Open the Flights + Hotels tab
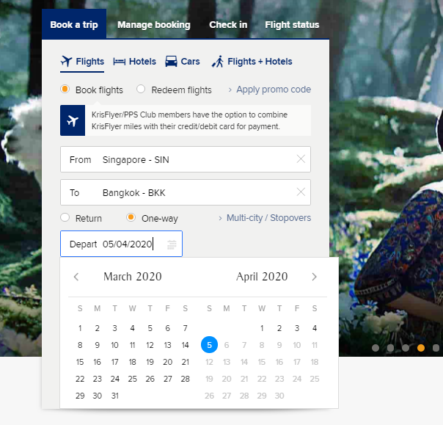 (252, 62)
